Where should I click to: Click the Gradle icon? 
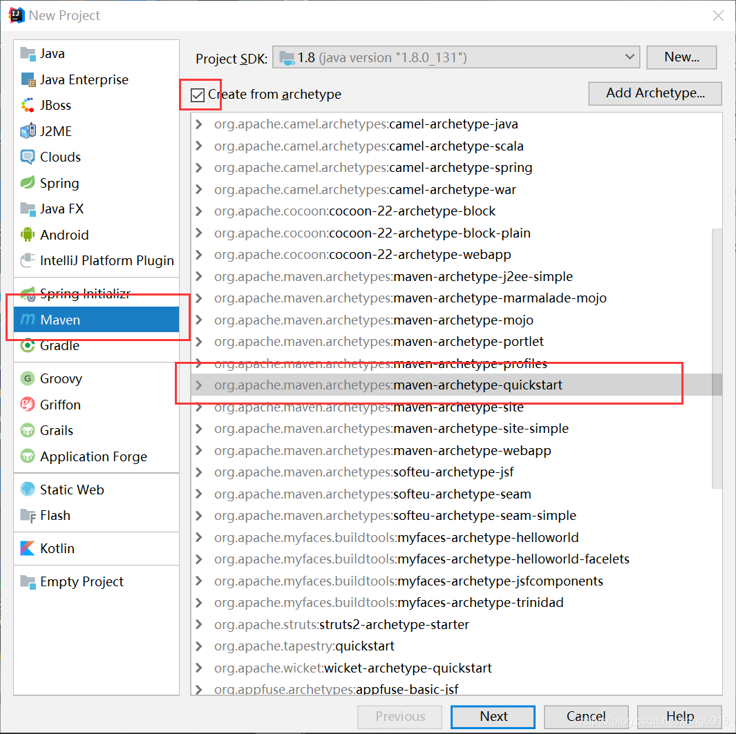point(28,346)
